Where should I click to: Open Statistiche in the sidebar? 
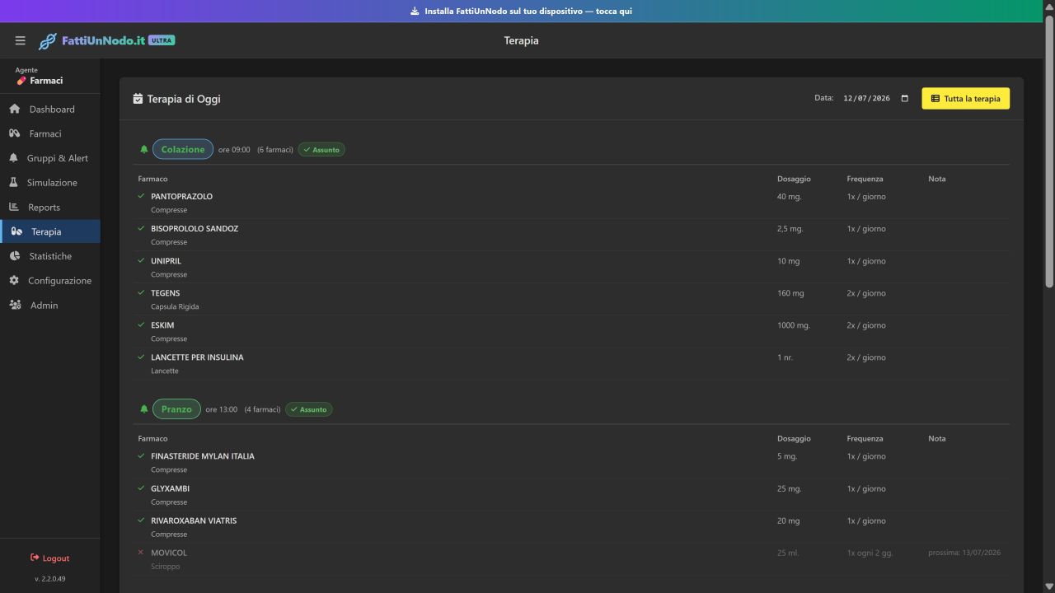tap(50, 256)
